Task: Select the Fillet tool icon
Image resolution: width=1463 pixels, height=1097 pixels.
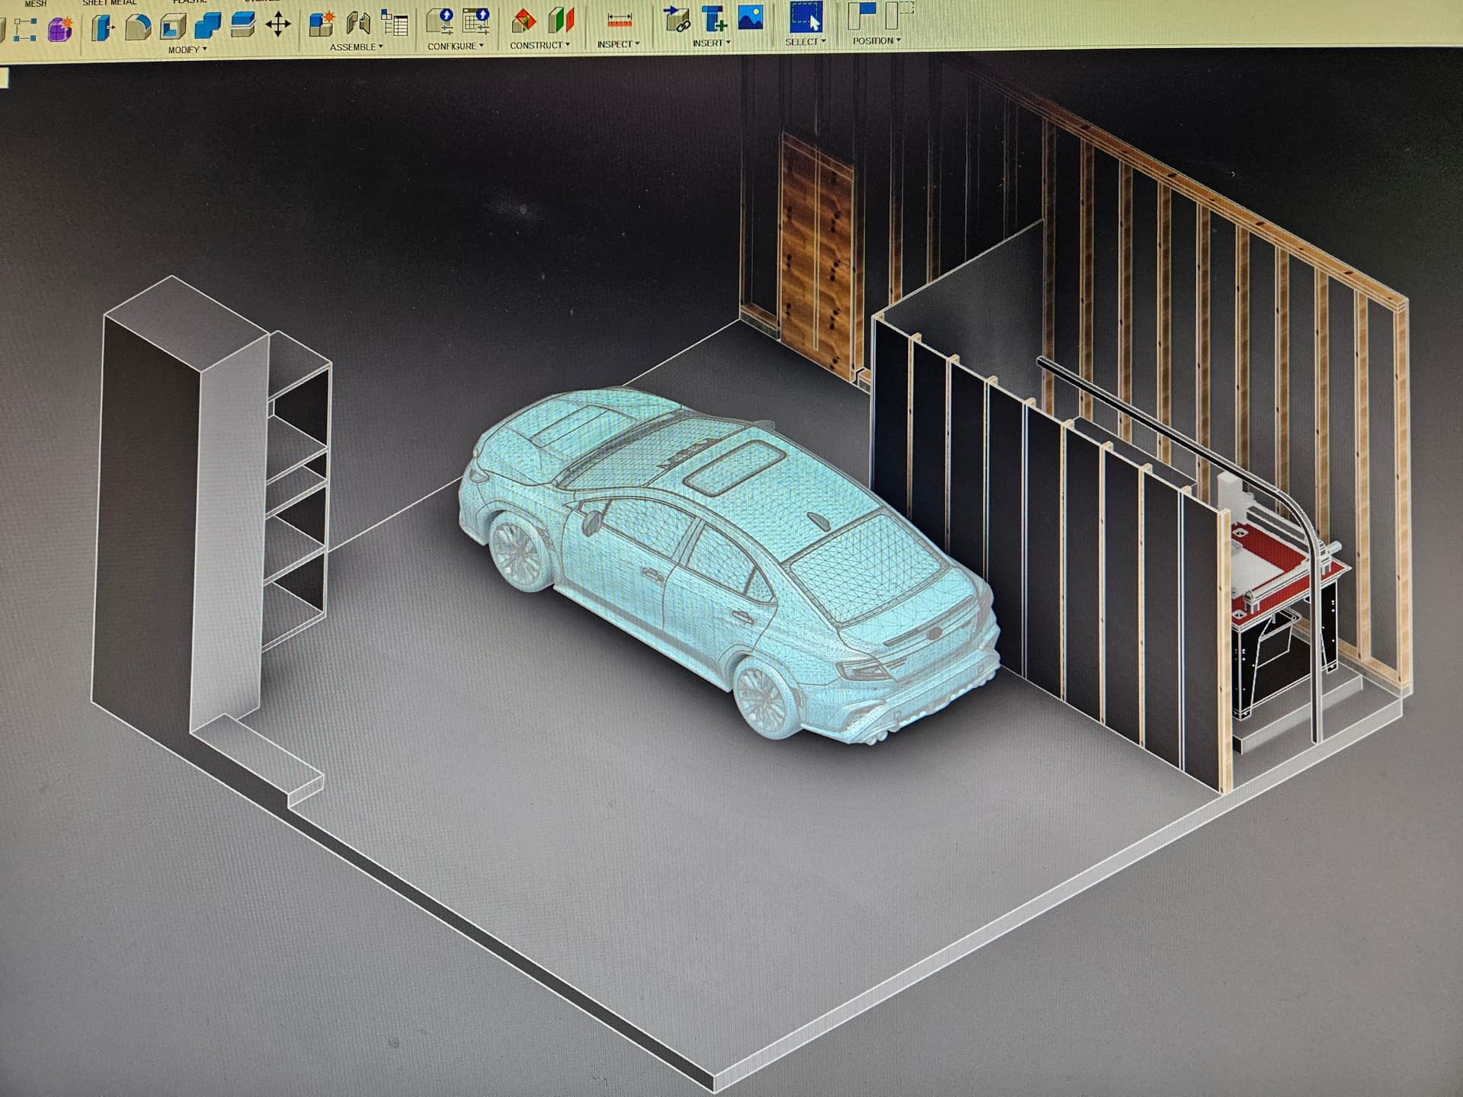Action: tap(138, 27)
